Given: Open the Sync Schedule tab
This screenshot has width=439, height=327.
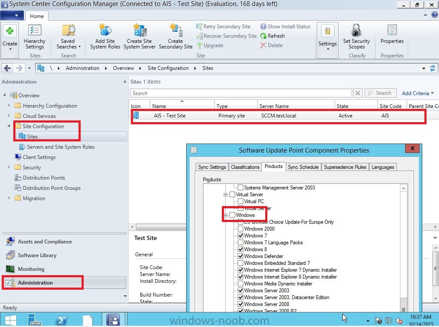Looking at the screenshot, I should [303, 167].
